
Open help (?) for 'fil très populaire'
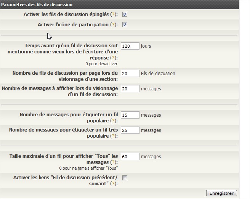click(113, 136)
